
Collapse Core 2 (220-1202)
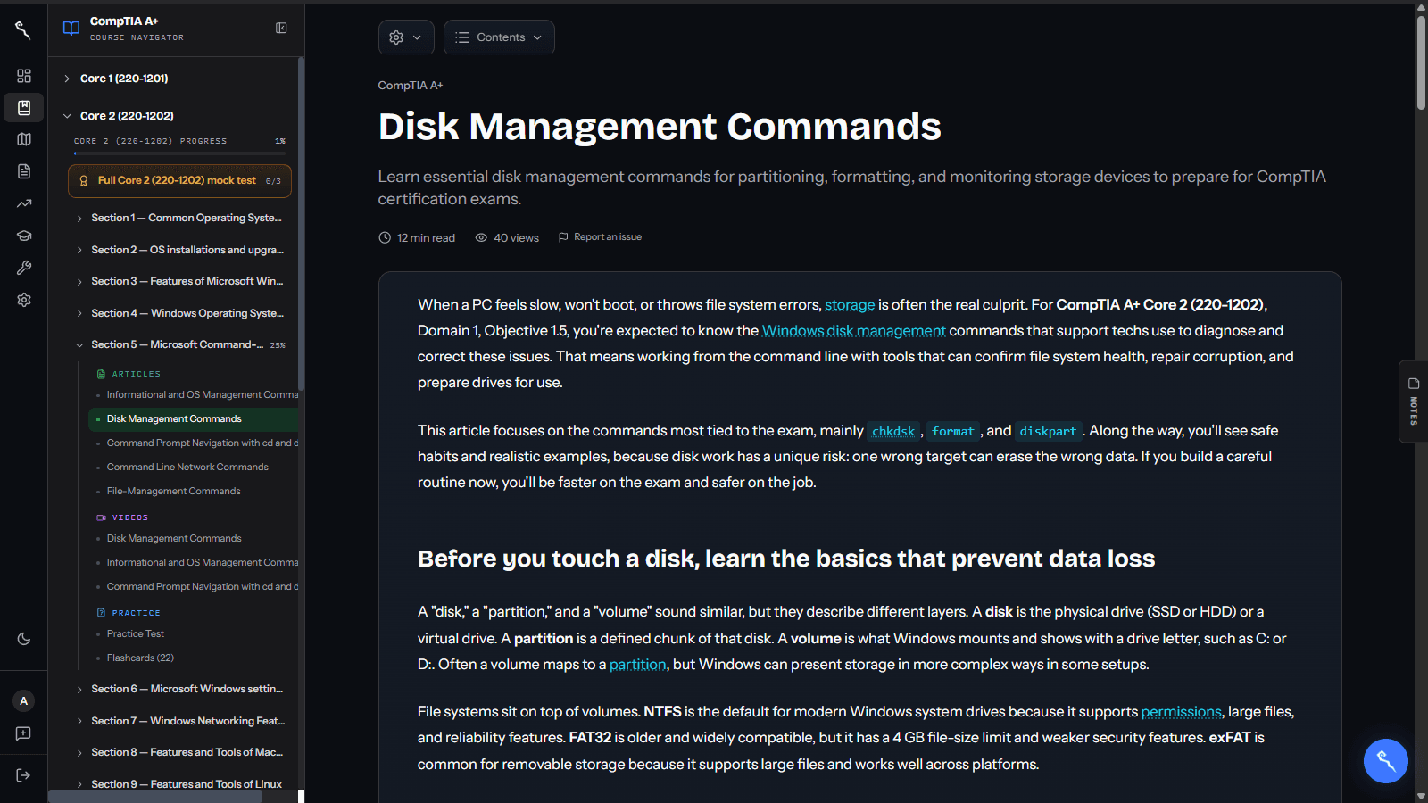click(x=127, y=116)
